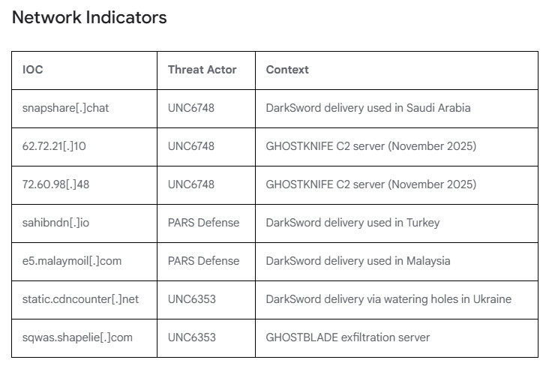Screen dimensions: 552x369
Task: Click UNC6748 in the snapshare row
Action: pyautogui.click(x=190, y=108)
